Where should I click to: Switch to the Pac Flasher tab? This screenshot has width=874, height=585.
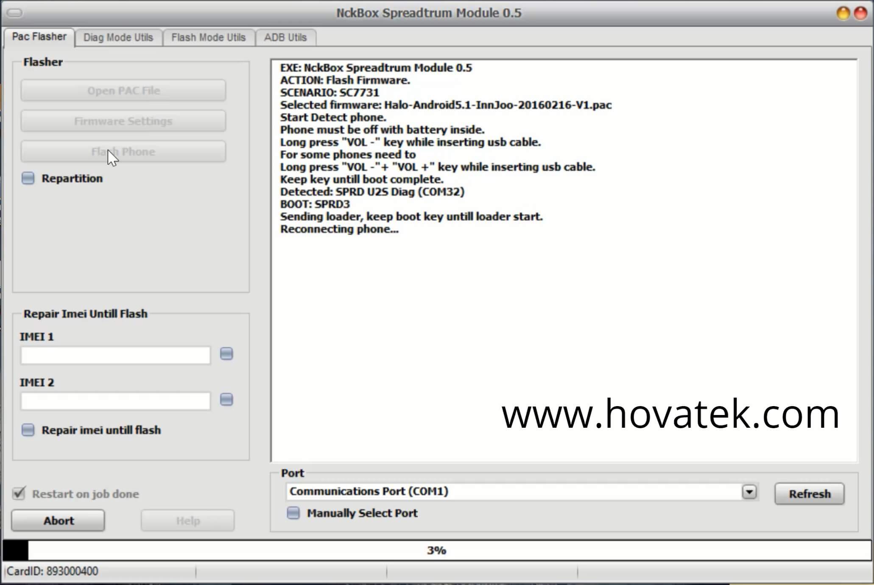(39, 37)
